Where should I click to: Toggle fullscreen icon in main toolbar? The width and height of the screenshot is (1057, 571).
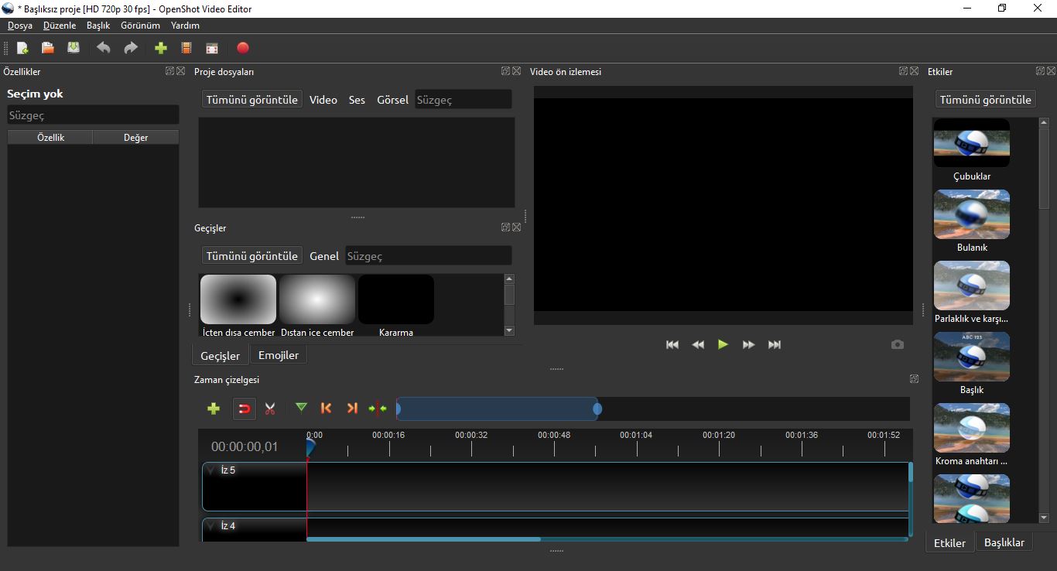pos(212,48)
